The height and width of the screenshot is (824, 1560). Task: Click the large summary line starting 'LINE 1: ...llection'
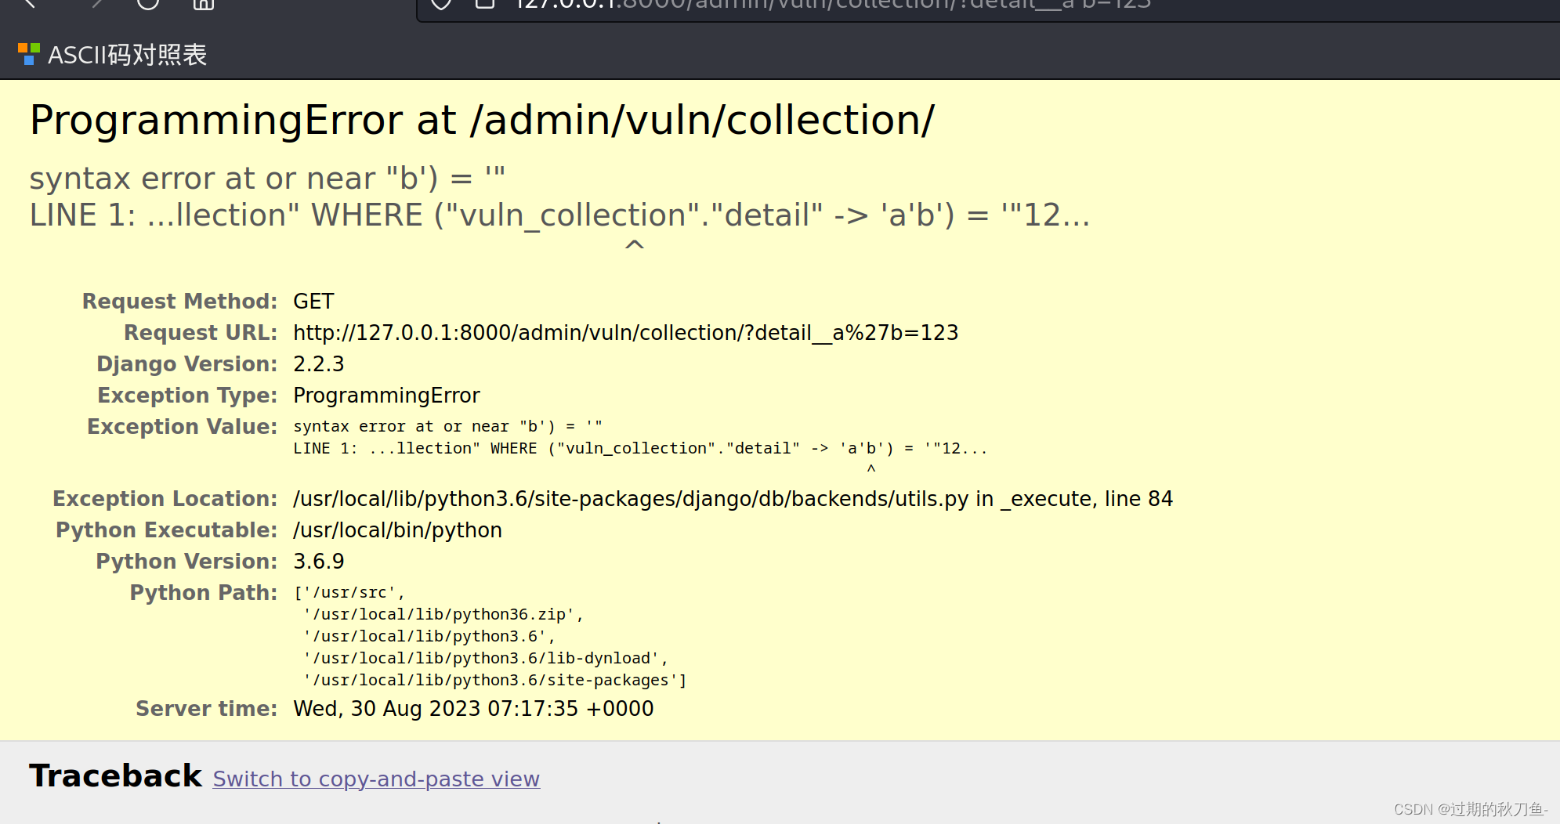559,215
